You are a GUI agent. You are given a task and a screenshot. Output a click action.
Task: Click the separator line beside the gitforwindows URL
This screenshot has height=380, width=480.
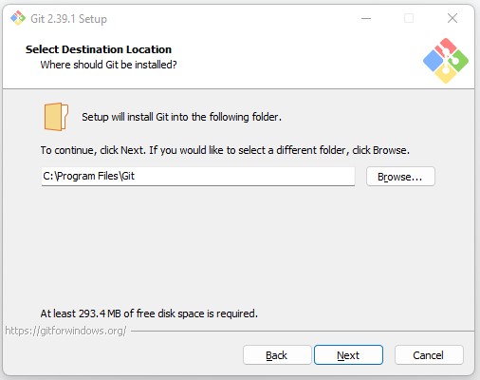click(303, 332)
